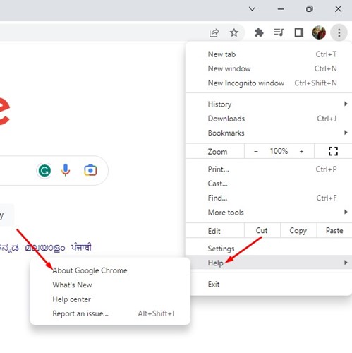The width and height of the screenshot is (352, 353).
Task: Open Settings from the menu
Action: click(x=269, y=249)
